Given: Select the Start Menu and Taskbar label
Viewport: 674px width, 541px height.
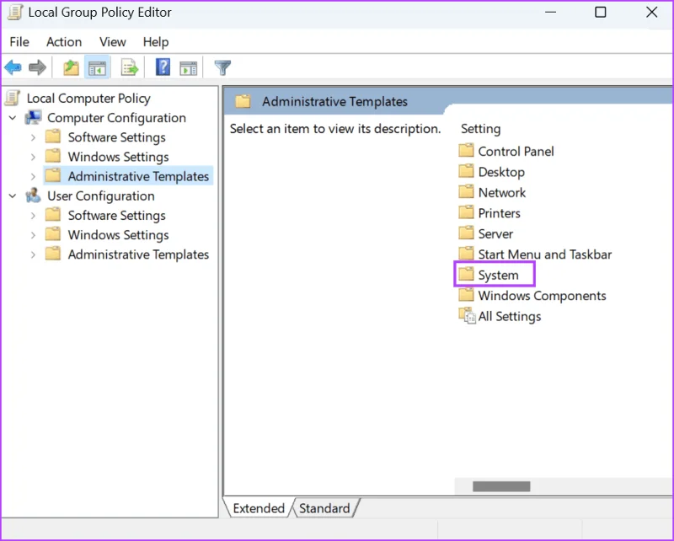Looking at the screenshot, I should pos(544,254).
